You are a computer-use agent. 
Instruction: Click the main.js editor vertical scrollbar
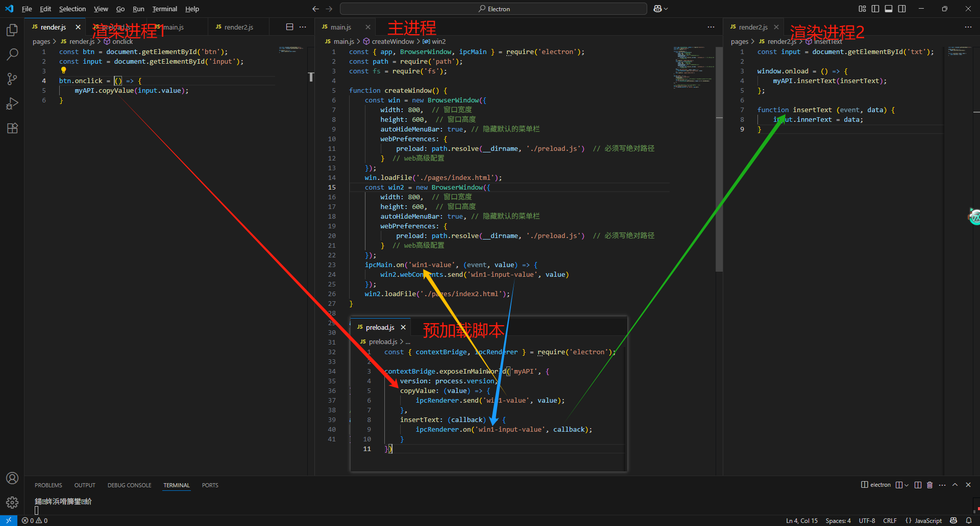[x=719, y=159]
